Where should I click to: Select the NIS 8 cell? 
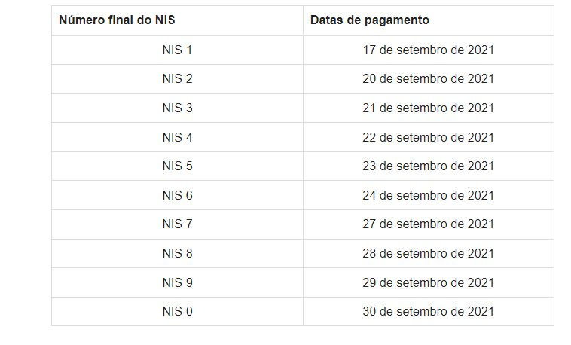click(x=177, y=254)
